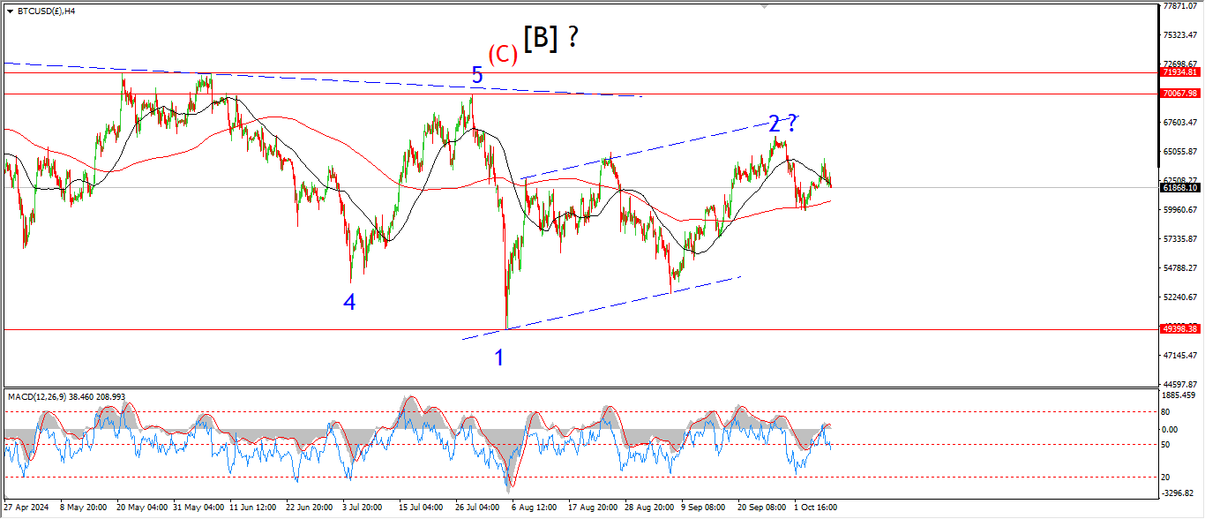The height and width of the screenshot is (519, 1205).
Task: Click the red 71934.81 price level tag
Action: tap(1179, 72)
